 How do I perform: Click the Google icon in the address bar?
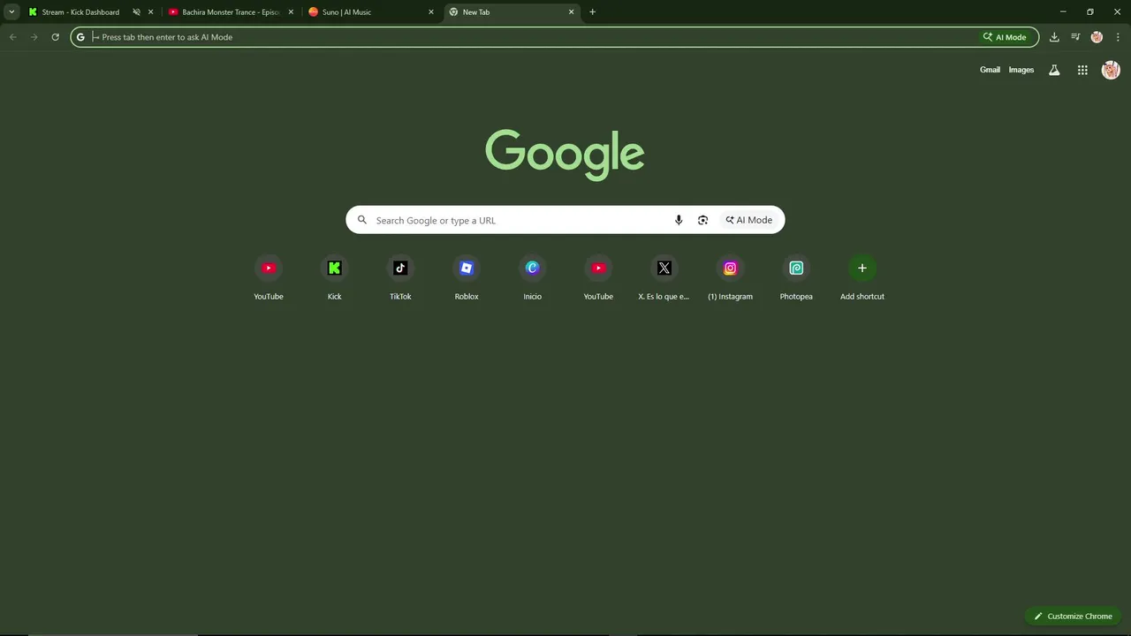[x=80, y=37]
